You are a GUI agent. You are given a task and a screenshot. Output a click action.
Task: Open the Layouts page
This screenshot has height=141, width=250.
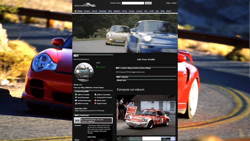(139, 11)
